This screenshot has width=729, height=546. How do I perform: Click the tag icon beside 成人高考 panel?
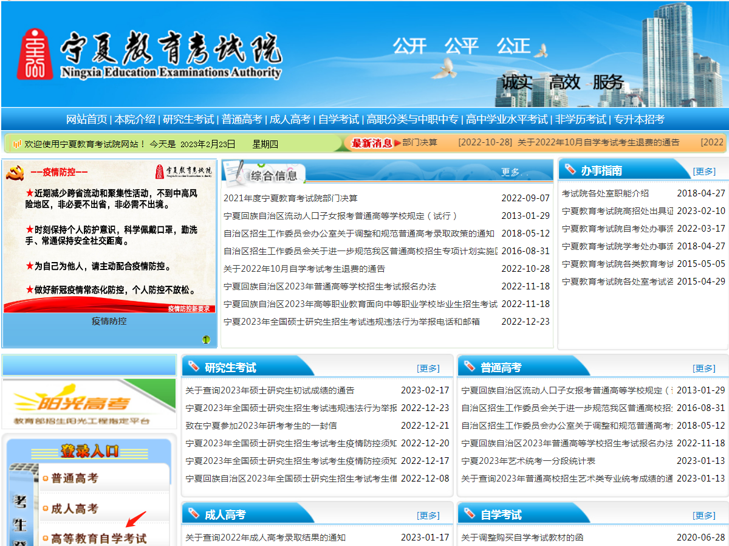point(194,514)
